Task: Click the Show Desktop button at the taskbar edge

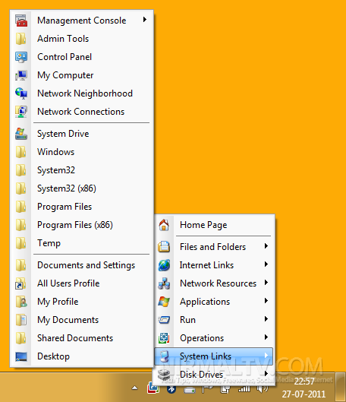Action: [x=341, y=387]
